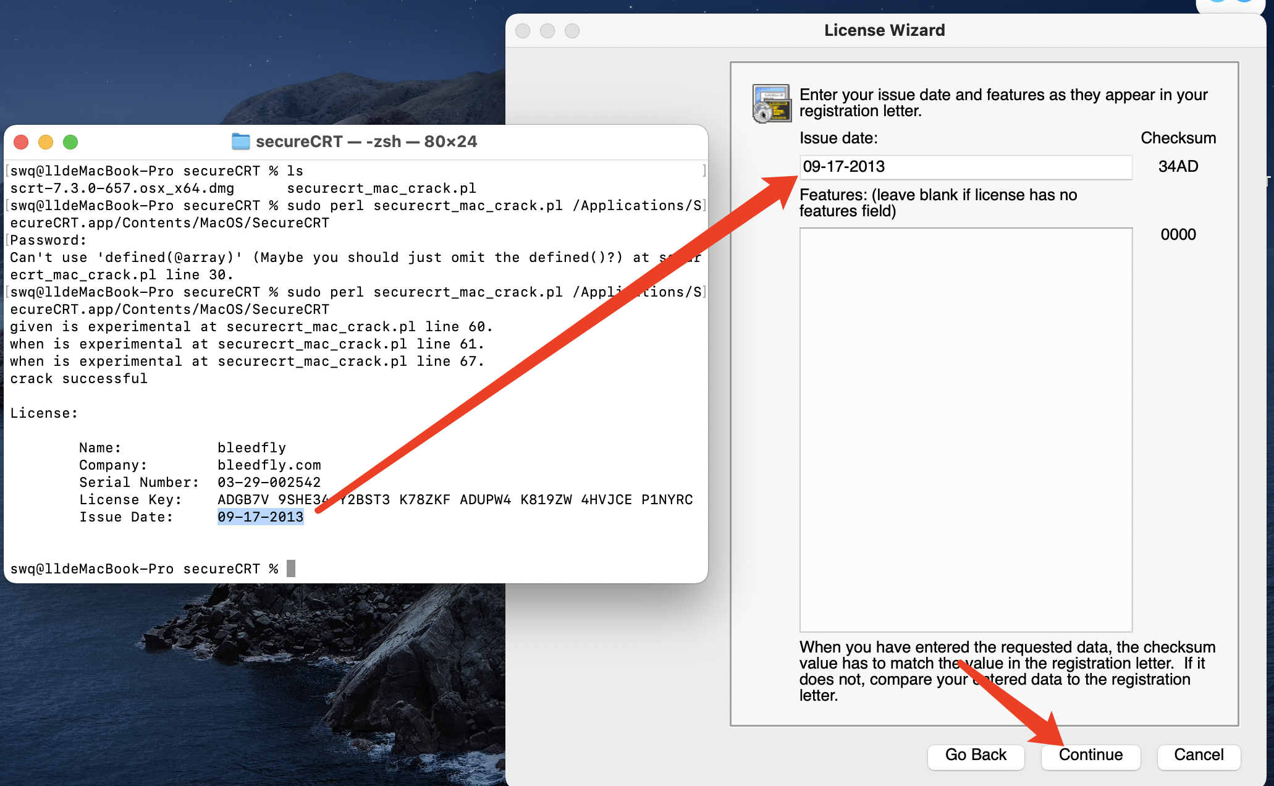1274x786 pixels.
Task: Maximize the secureCRT terminal window
Action: [70, 142]
